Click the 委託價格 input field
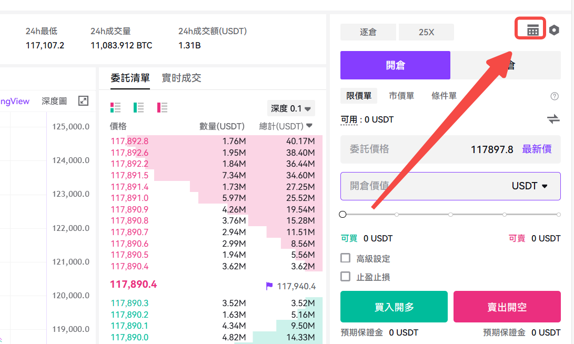This screenshot has height=344, width=574. click(x=451, y=149)
